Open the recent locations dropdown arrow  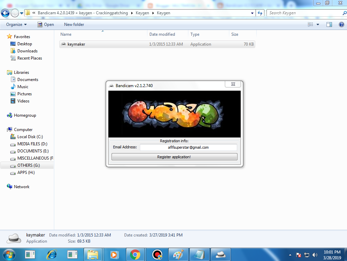pyautogui.click(x=21, y=13)
